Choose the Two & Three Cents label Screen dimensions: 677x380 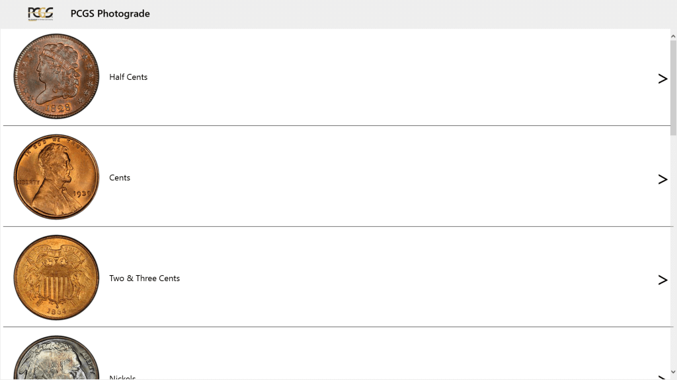click(144, 278)
